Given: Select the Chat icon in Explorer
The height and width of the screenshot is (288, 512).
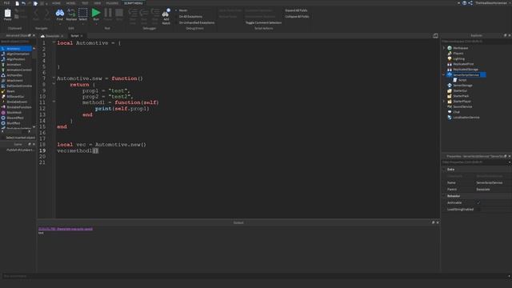Looking at the screenshot, I should pos(450,112).
